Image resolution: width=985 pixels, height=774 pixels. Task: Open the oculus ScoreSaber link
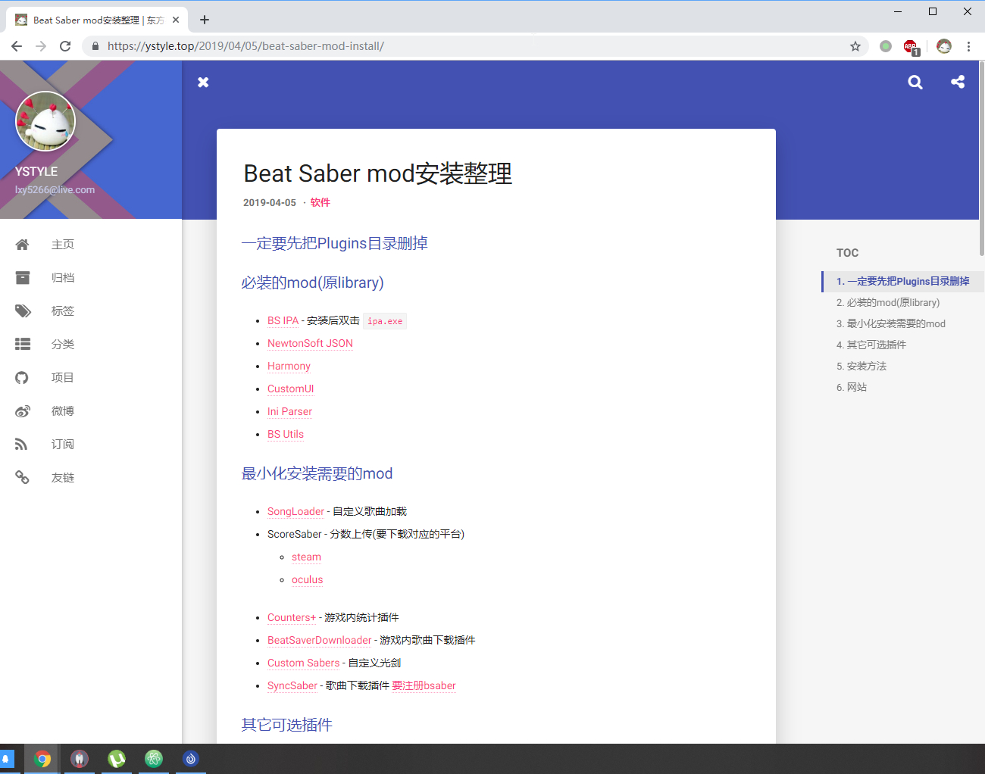click(307, 580)
